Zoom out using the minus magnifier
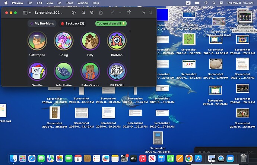Image resolution: width=257 pixels, height=165 pixels. 83,13
